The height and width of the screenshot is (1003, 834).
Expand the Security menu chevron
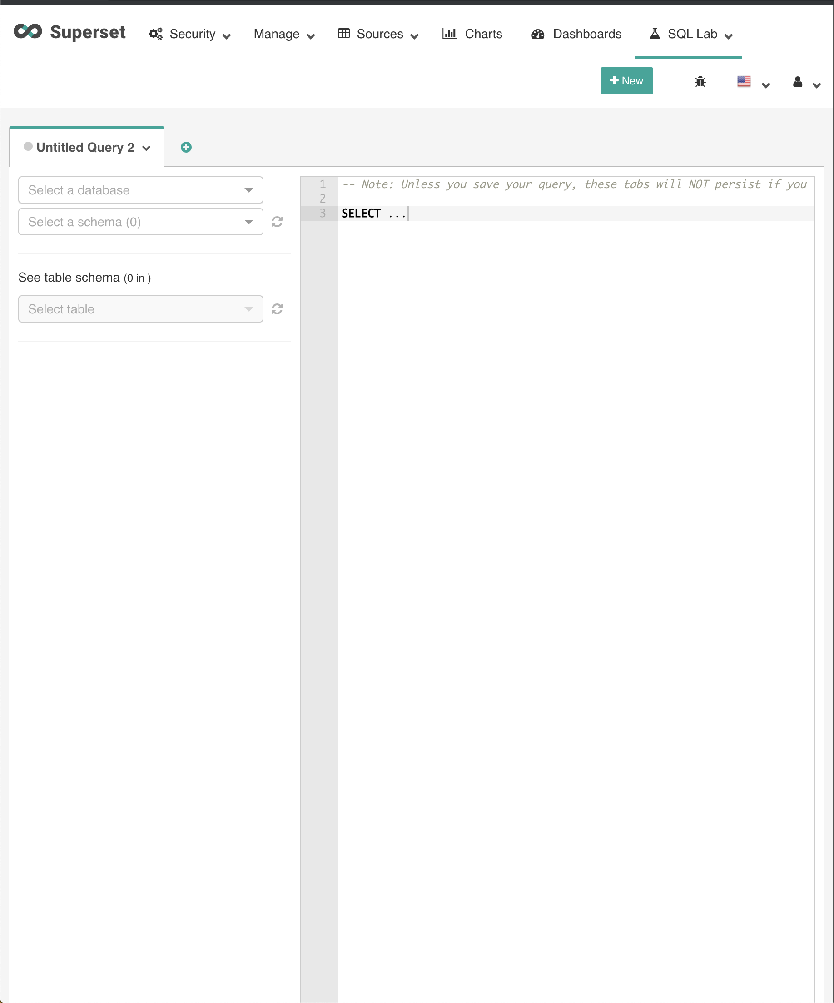pos(227,36)
